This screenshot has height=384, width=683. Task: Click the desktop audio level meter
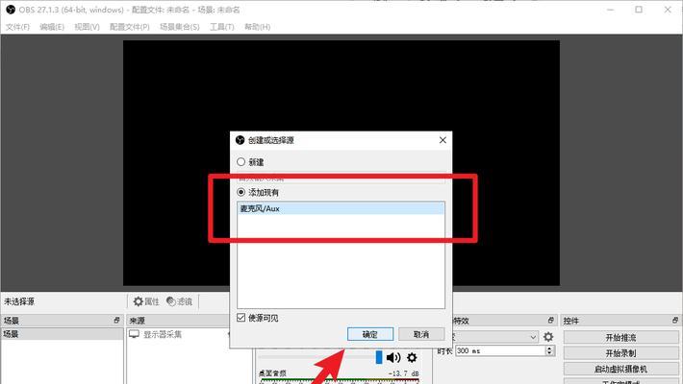(340, 381)
